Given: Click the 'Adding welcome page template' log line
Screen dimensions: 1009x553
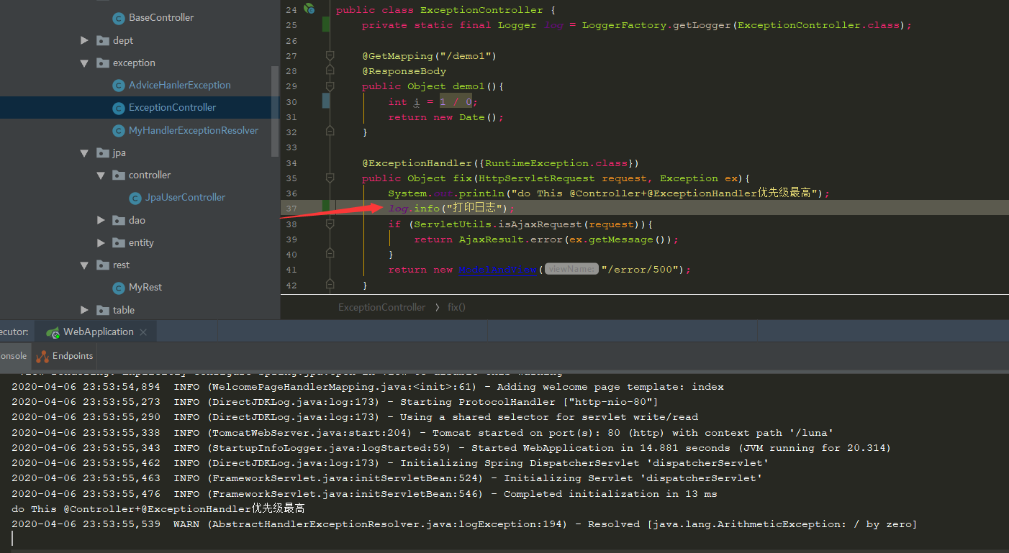Looking at the screenshot, I should point(368,387).
